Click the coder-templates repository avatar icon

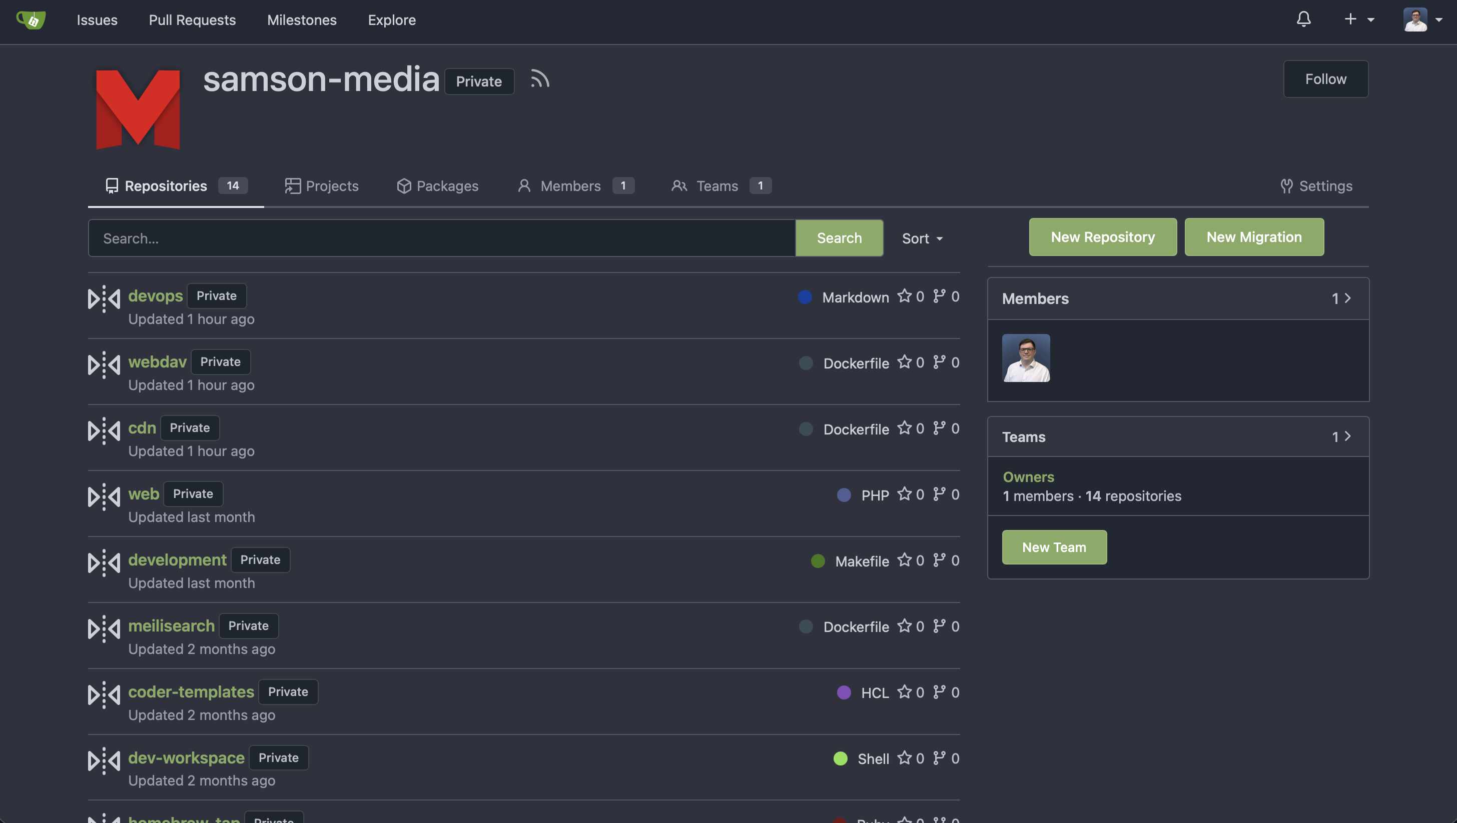pyautogui.click(x=104, y=694)
